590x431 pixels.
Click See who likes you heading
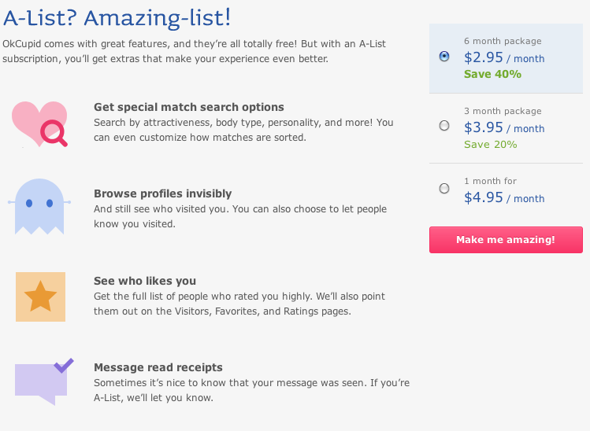pyautogui.click(x=145, y=281)
